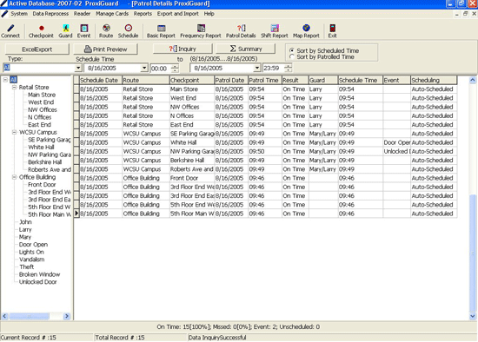Image resolution: width=478 pixels, height=342 pixels.
Task: Click the Scheduling column header
Action: (434, 80)
